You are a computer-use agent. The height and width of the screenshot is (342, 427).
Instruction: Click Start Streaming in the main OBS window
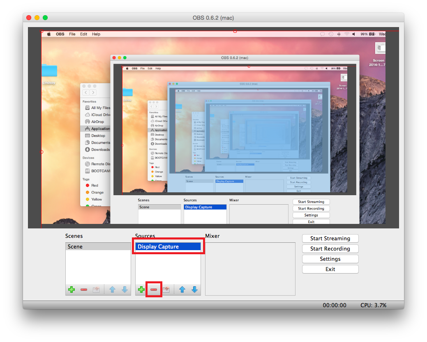pos(330,239)
